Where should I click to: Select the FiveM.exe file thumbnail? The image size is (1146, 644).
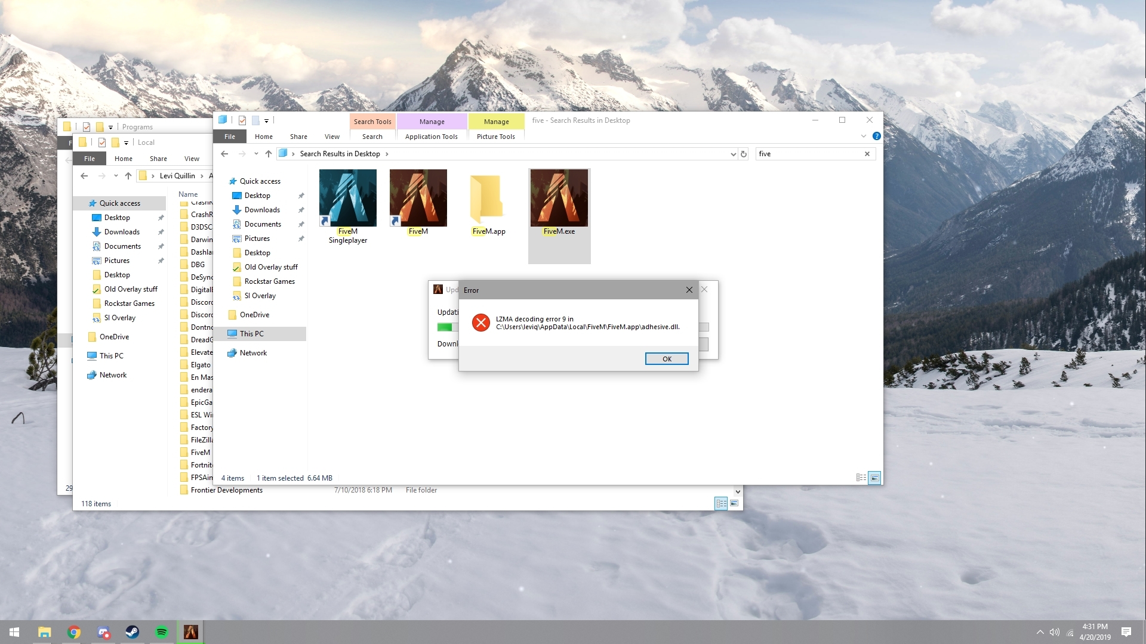coord(559,199)
